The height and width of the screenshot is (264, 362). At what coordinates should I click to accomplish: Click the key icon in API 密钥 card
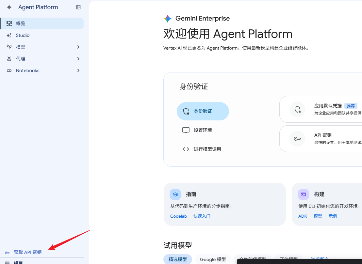click(297, 139)
